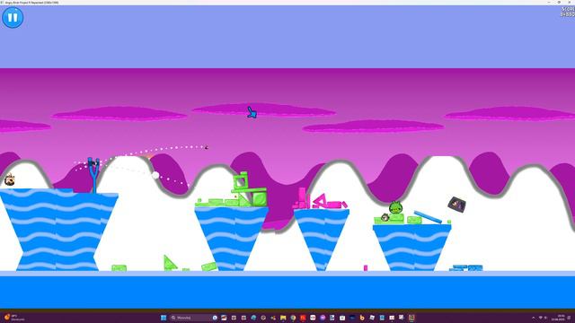This screenshot has height=323, width=575.
Task: Close the game window
Action: 570,2
